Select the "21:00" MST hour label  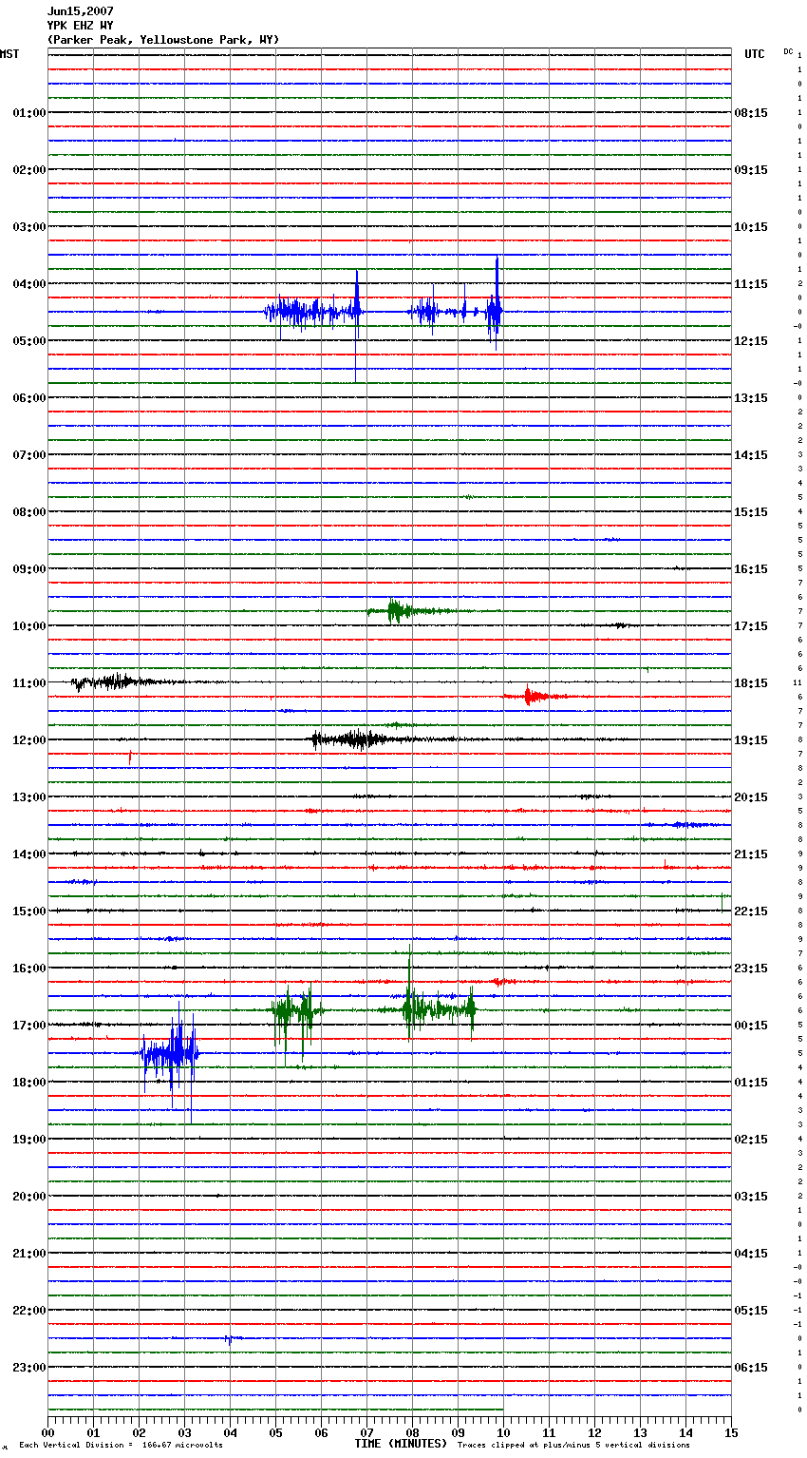tap(29, 1254)
